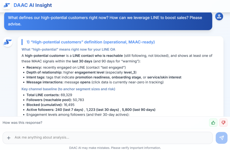Screen dimensions: 230x150
Task: Click the 'Blocked (cumulative): 16,495' line
Action: [50, 105]
